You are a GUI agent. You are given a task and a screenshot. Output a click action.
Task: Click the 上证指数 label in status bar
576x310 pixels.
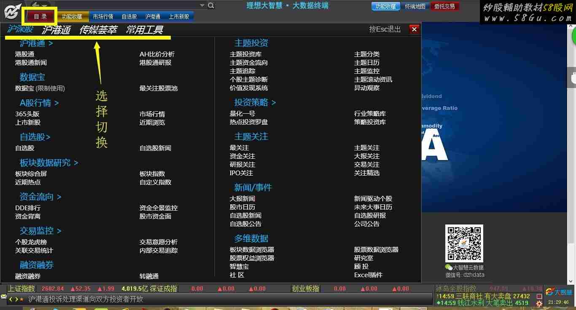coord(22,289)
